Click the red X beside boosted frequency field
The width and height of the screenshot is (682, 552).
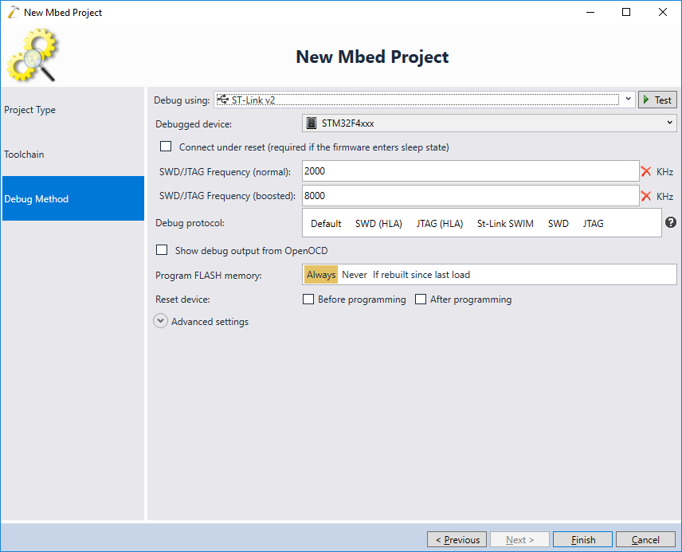[x=646, y=196]
